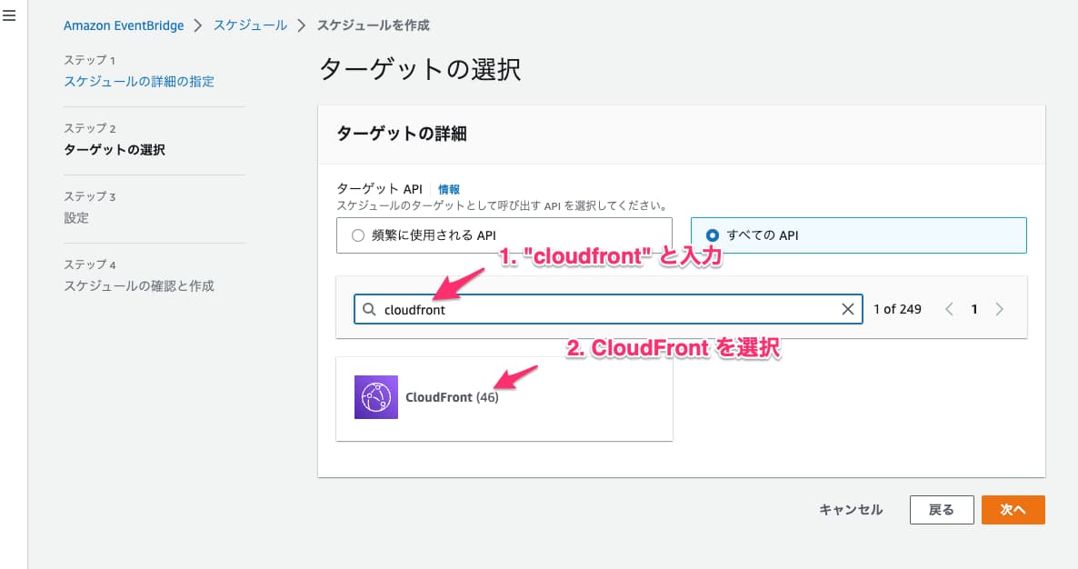This screenshot has width=1078, height=569.
Task: Open the Amazon EventBridge breadcrumb link
Action: coord(124,25)
